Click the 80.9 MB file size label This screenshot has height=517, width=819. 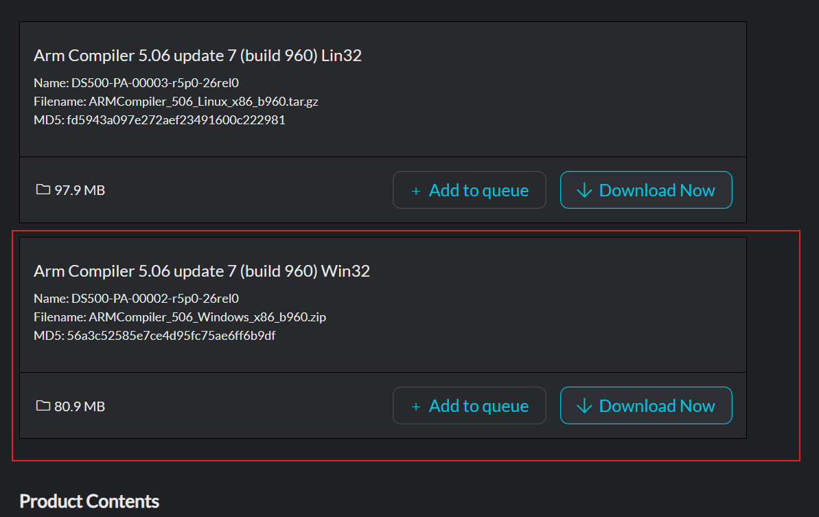pyautogui.click(x=80, y=406)
